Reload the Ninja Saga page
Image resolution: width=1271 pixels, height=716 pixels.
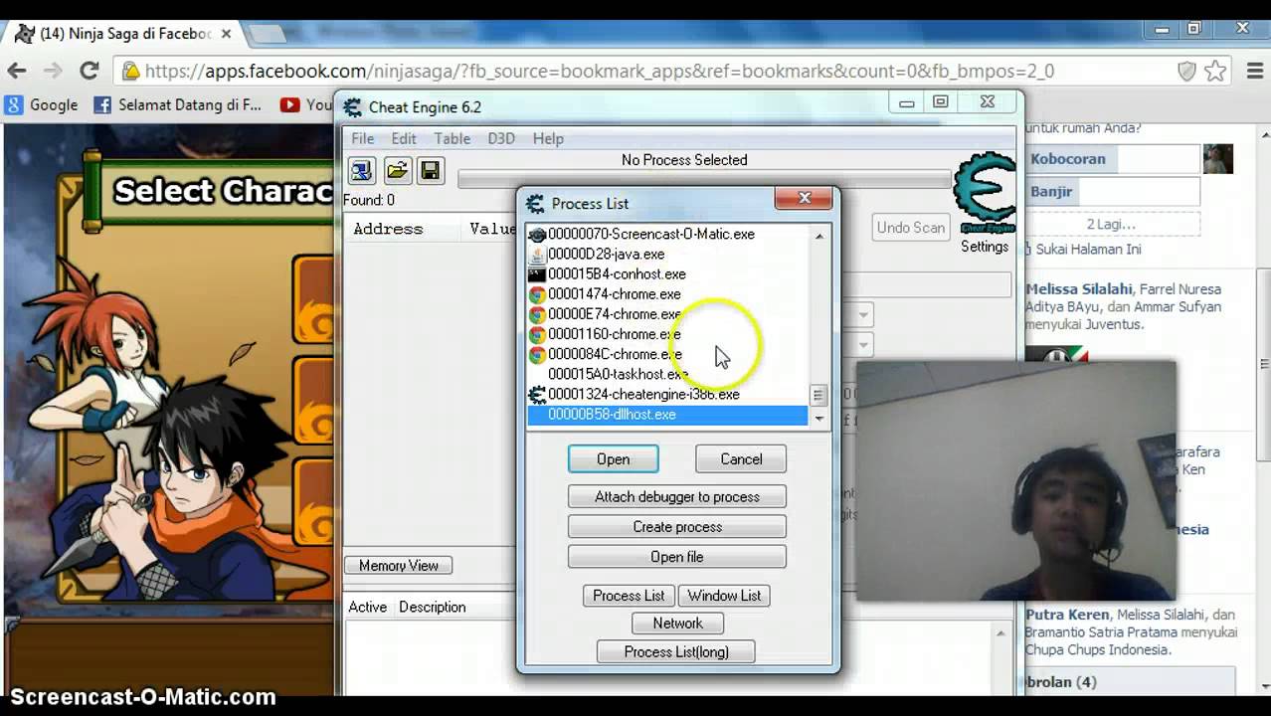click(90, 71)
